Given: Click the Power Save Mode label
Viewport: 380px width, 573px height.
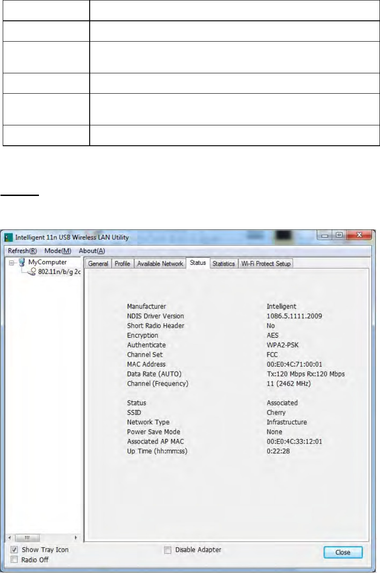Looking at the screenshot, I should click(x=153, y=432).
